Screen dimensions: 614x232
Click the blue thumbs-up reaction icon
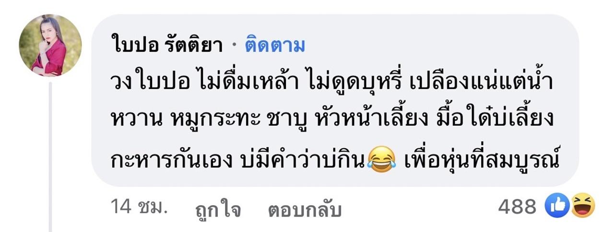click(557, 207)
